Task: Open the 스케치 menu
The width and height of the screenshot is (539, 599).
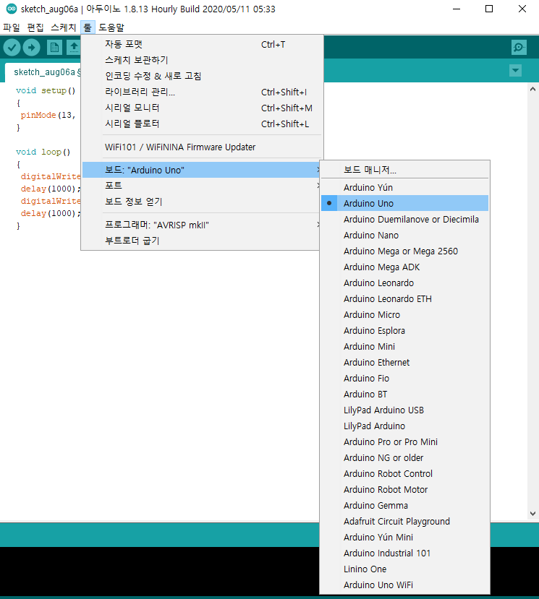Action: pyautogui.click(x=64, y=27)
